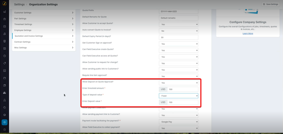
Task: Expand Contract Settings chevron arrow
Action: [73, 42]
